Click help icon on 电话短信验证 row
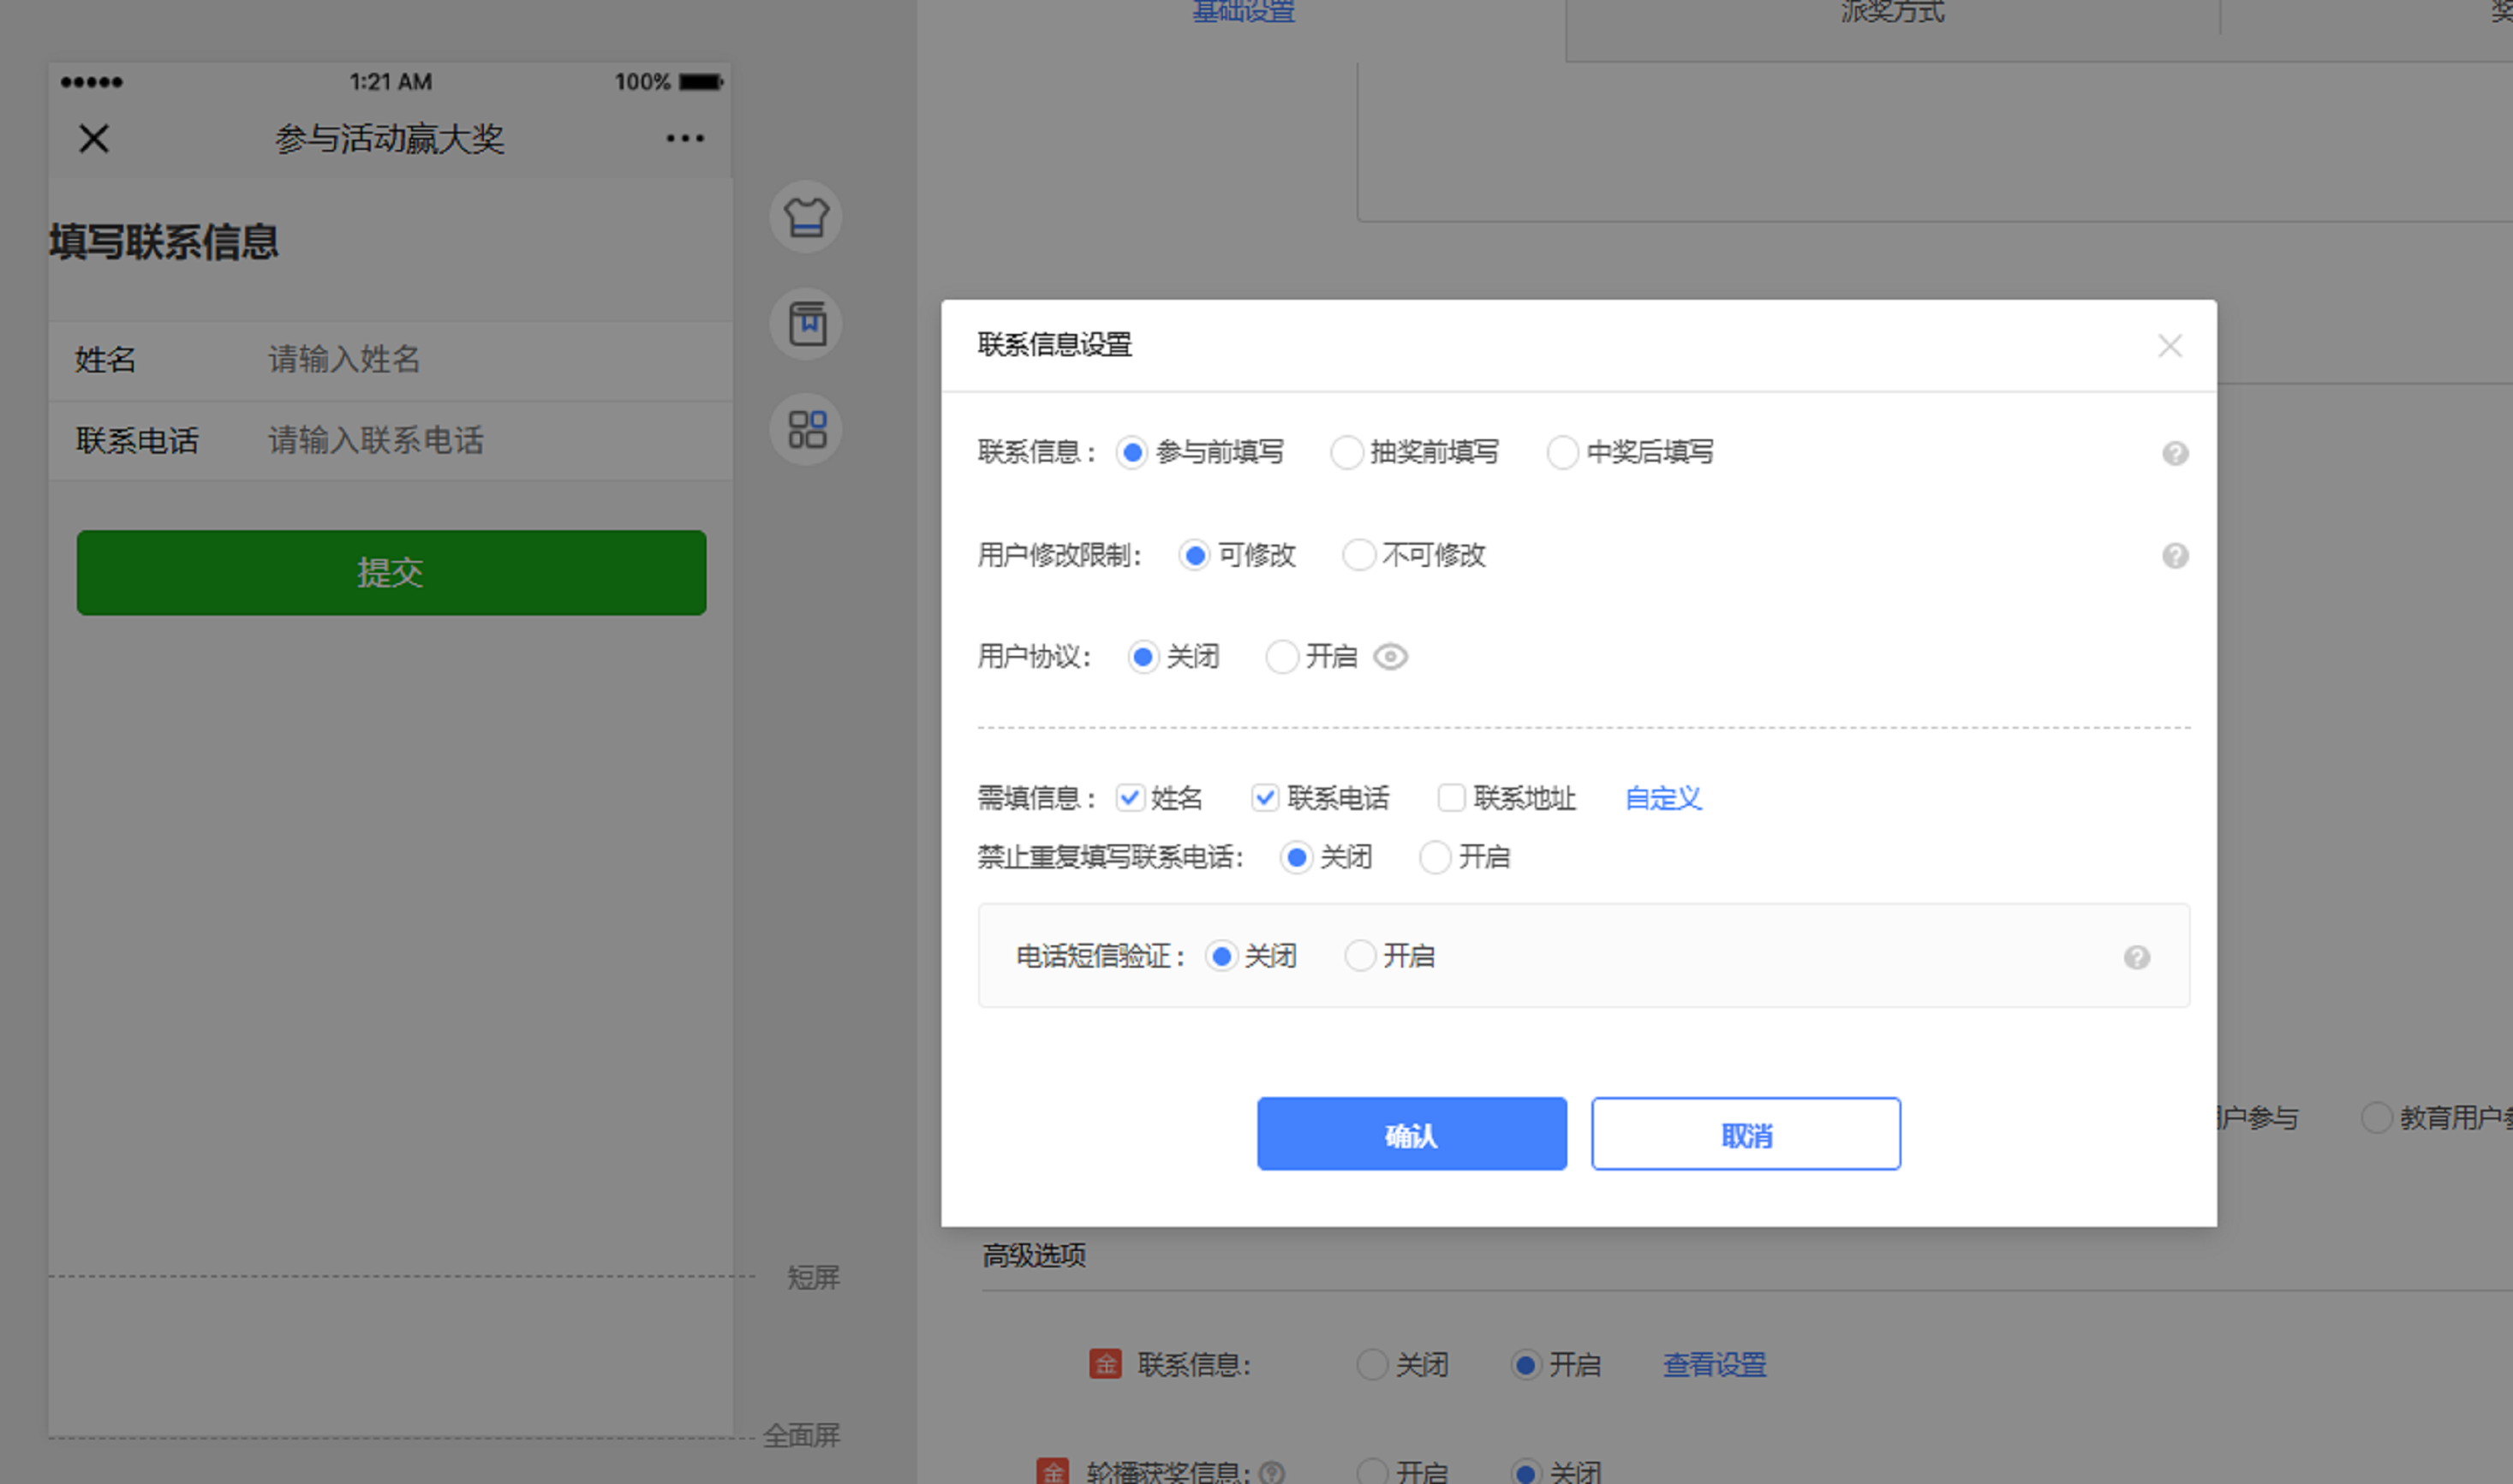 (2137, 958)
